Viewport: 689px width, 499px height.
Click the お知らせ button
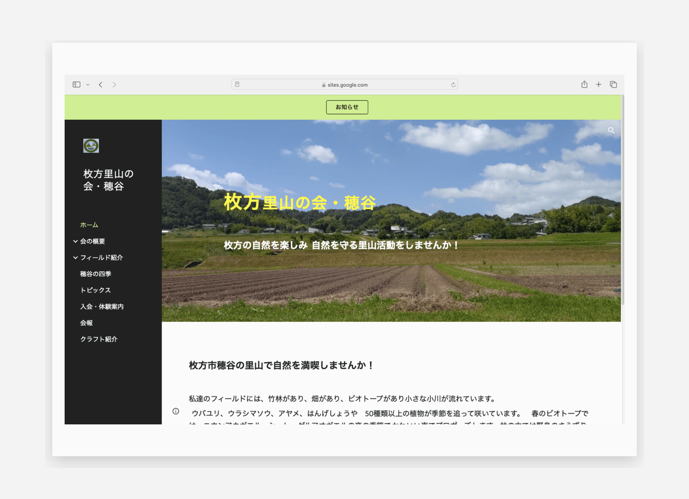coord(347,107)
